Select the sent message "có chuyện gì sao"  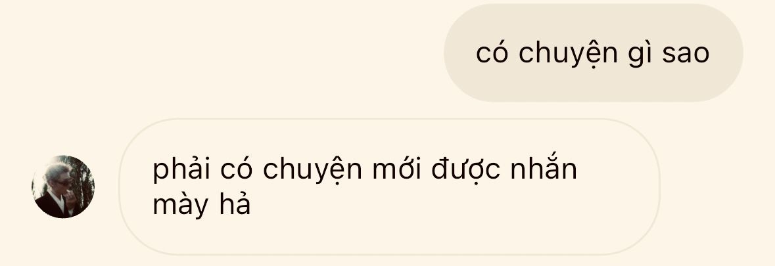pyautogui.click(x=593, y=53)
